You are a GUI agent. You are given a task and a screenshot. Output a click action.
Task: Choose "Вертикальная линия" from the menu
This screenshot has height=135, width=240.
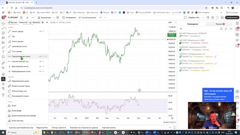27,66
